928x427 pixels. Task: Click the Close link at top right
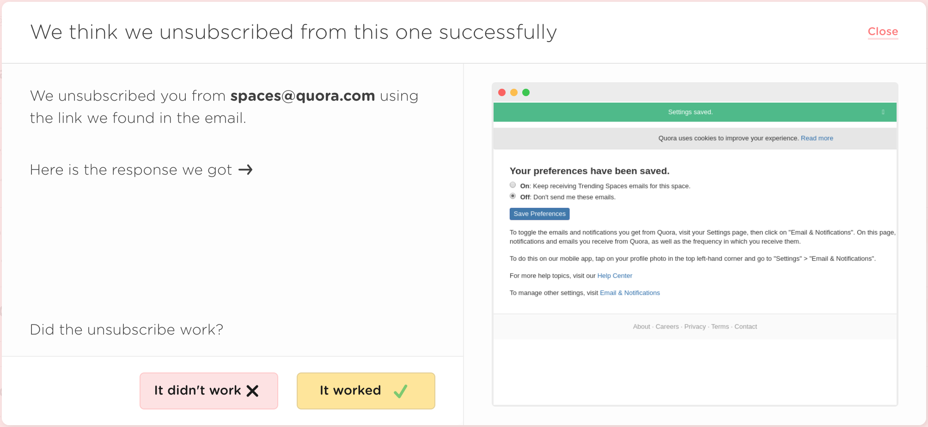point(883,31)
